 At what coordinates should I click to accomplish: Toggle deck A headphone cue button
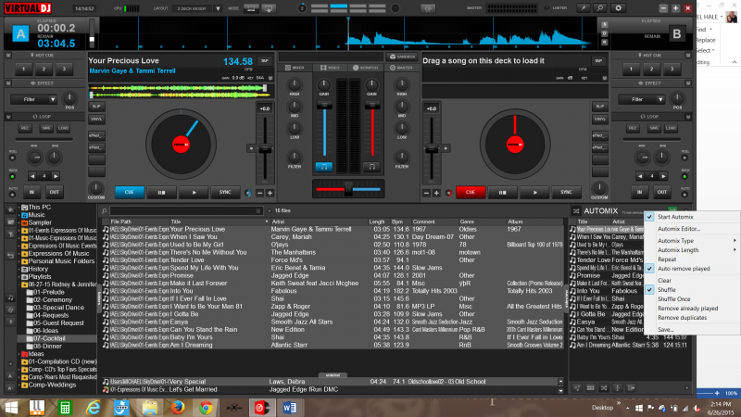click(323, 167)
